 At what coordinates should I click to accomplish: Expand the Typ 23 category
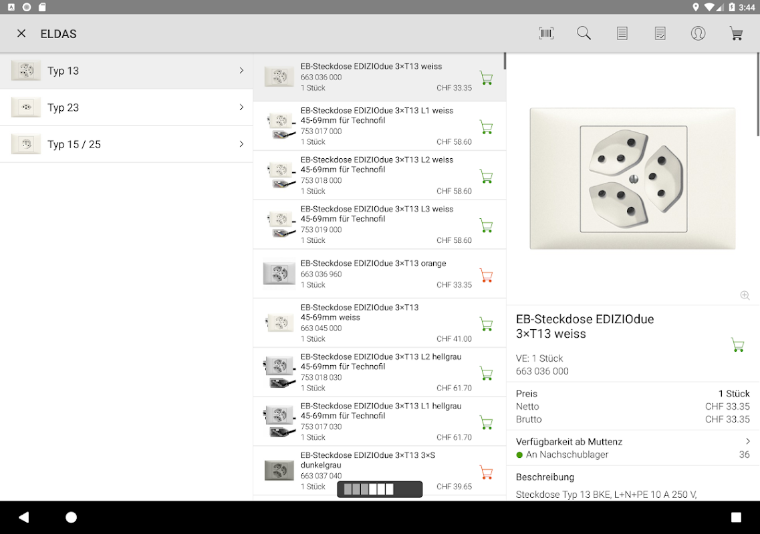[x=241, y=107]
